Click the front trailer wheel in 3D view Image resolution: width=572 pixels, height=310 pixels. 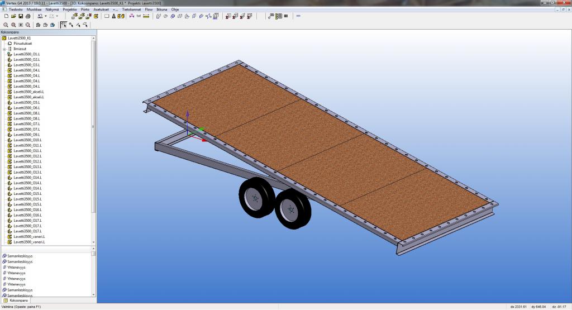click(257, 198)
